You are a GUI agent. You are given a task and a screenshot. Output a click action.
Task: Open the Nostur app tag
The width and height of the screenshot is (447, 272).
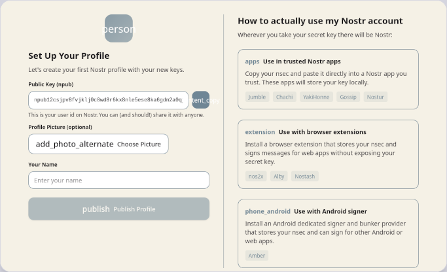(x=376, y=97)
